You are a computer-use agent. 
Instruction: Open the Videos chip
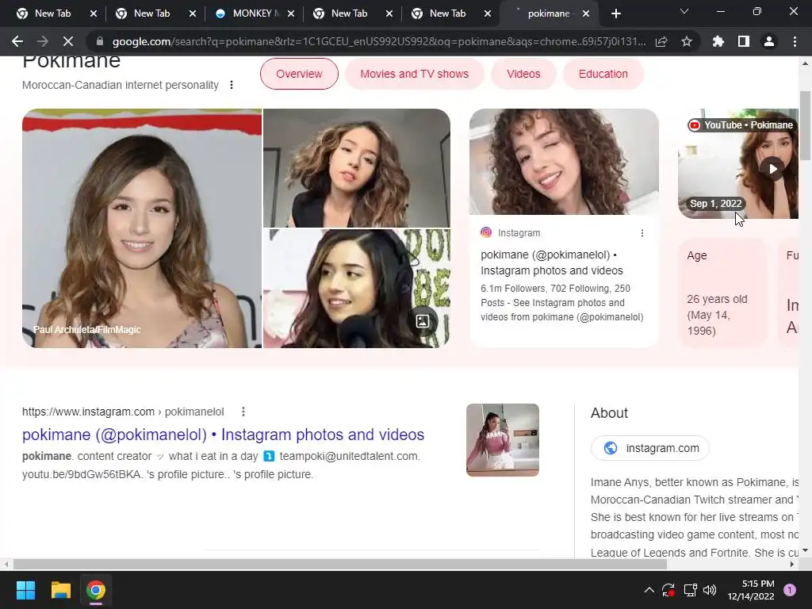pos(523,74)
